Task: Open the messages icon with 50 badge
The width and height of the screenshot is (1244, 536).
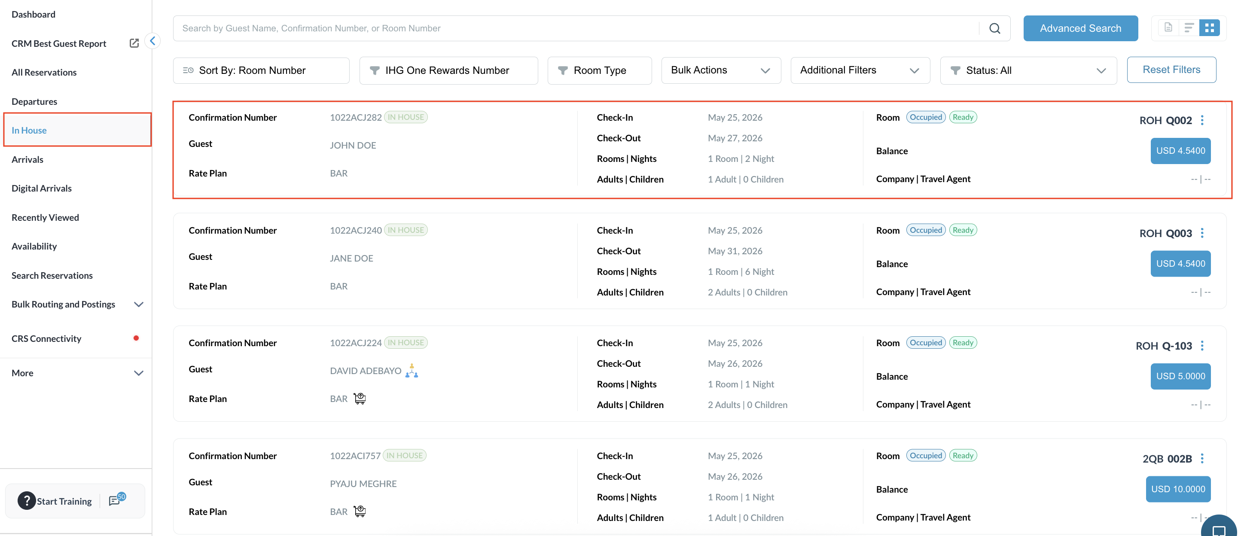Action: (116, 500)
